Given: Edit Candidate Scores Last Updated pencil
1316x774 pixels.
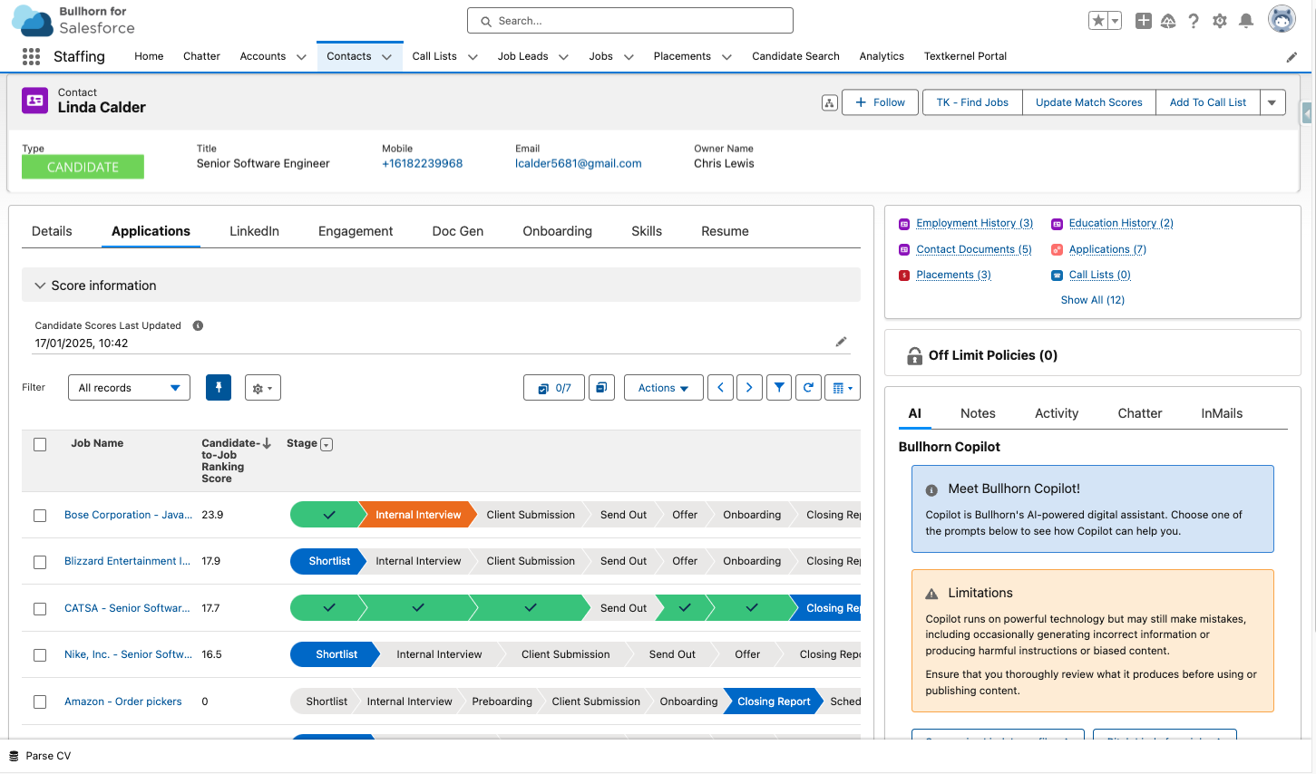Looking at the screenshot, I should click(x=841, y=342).
